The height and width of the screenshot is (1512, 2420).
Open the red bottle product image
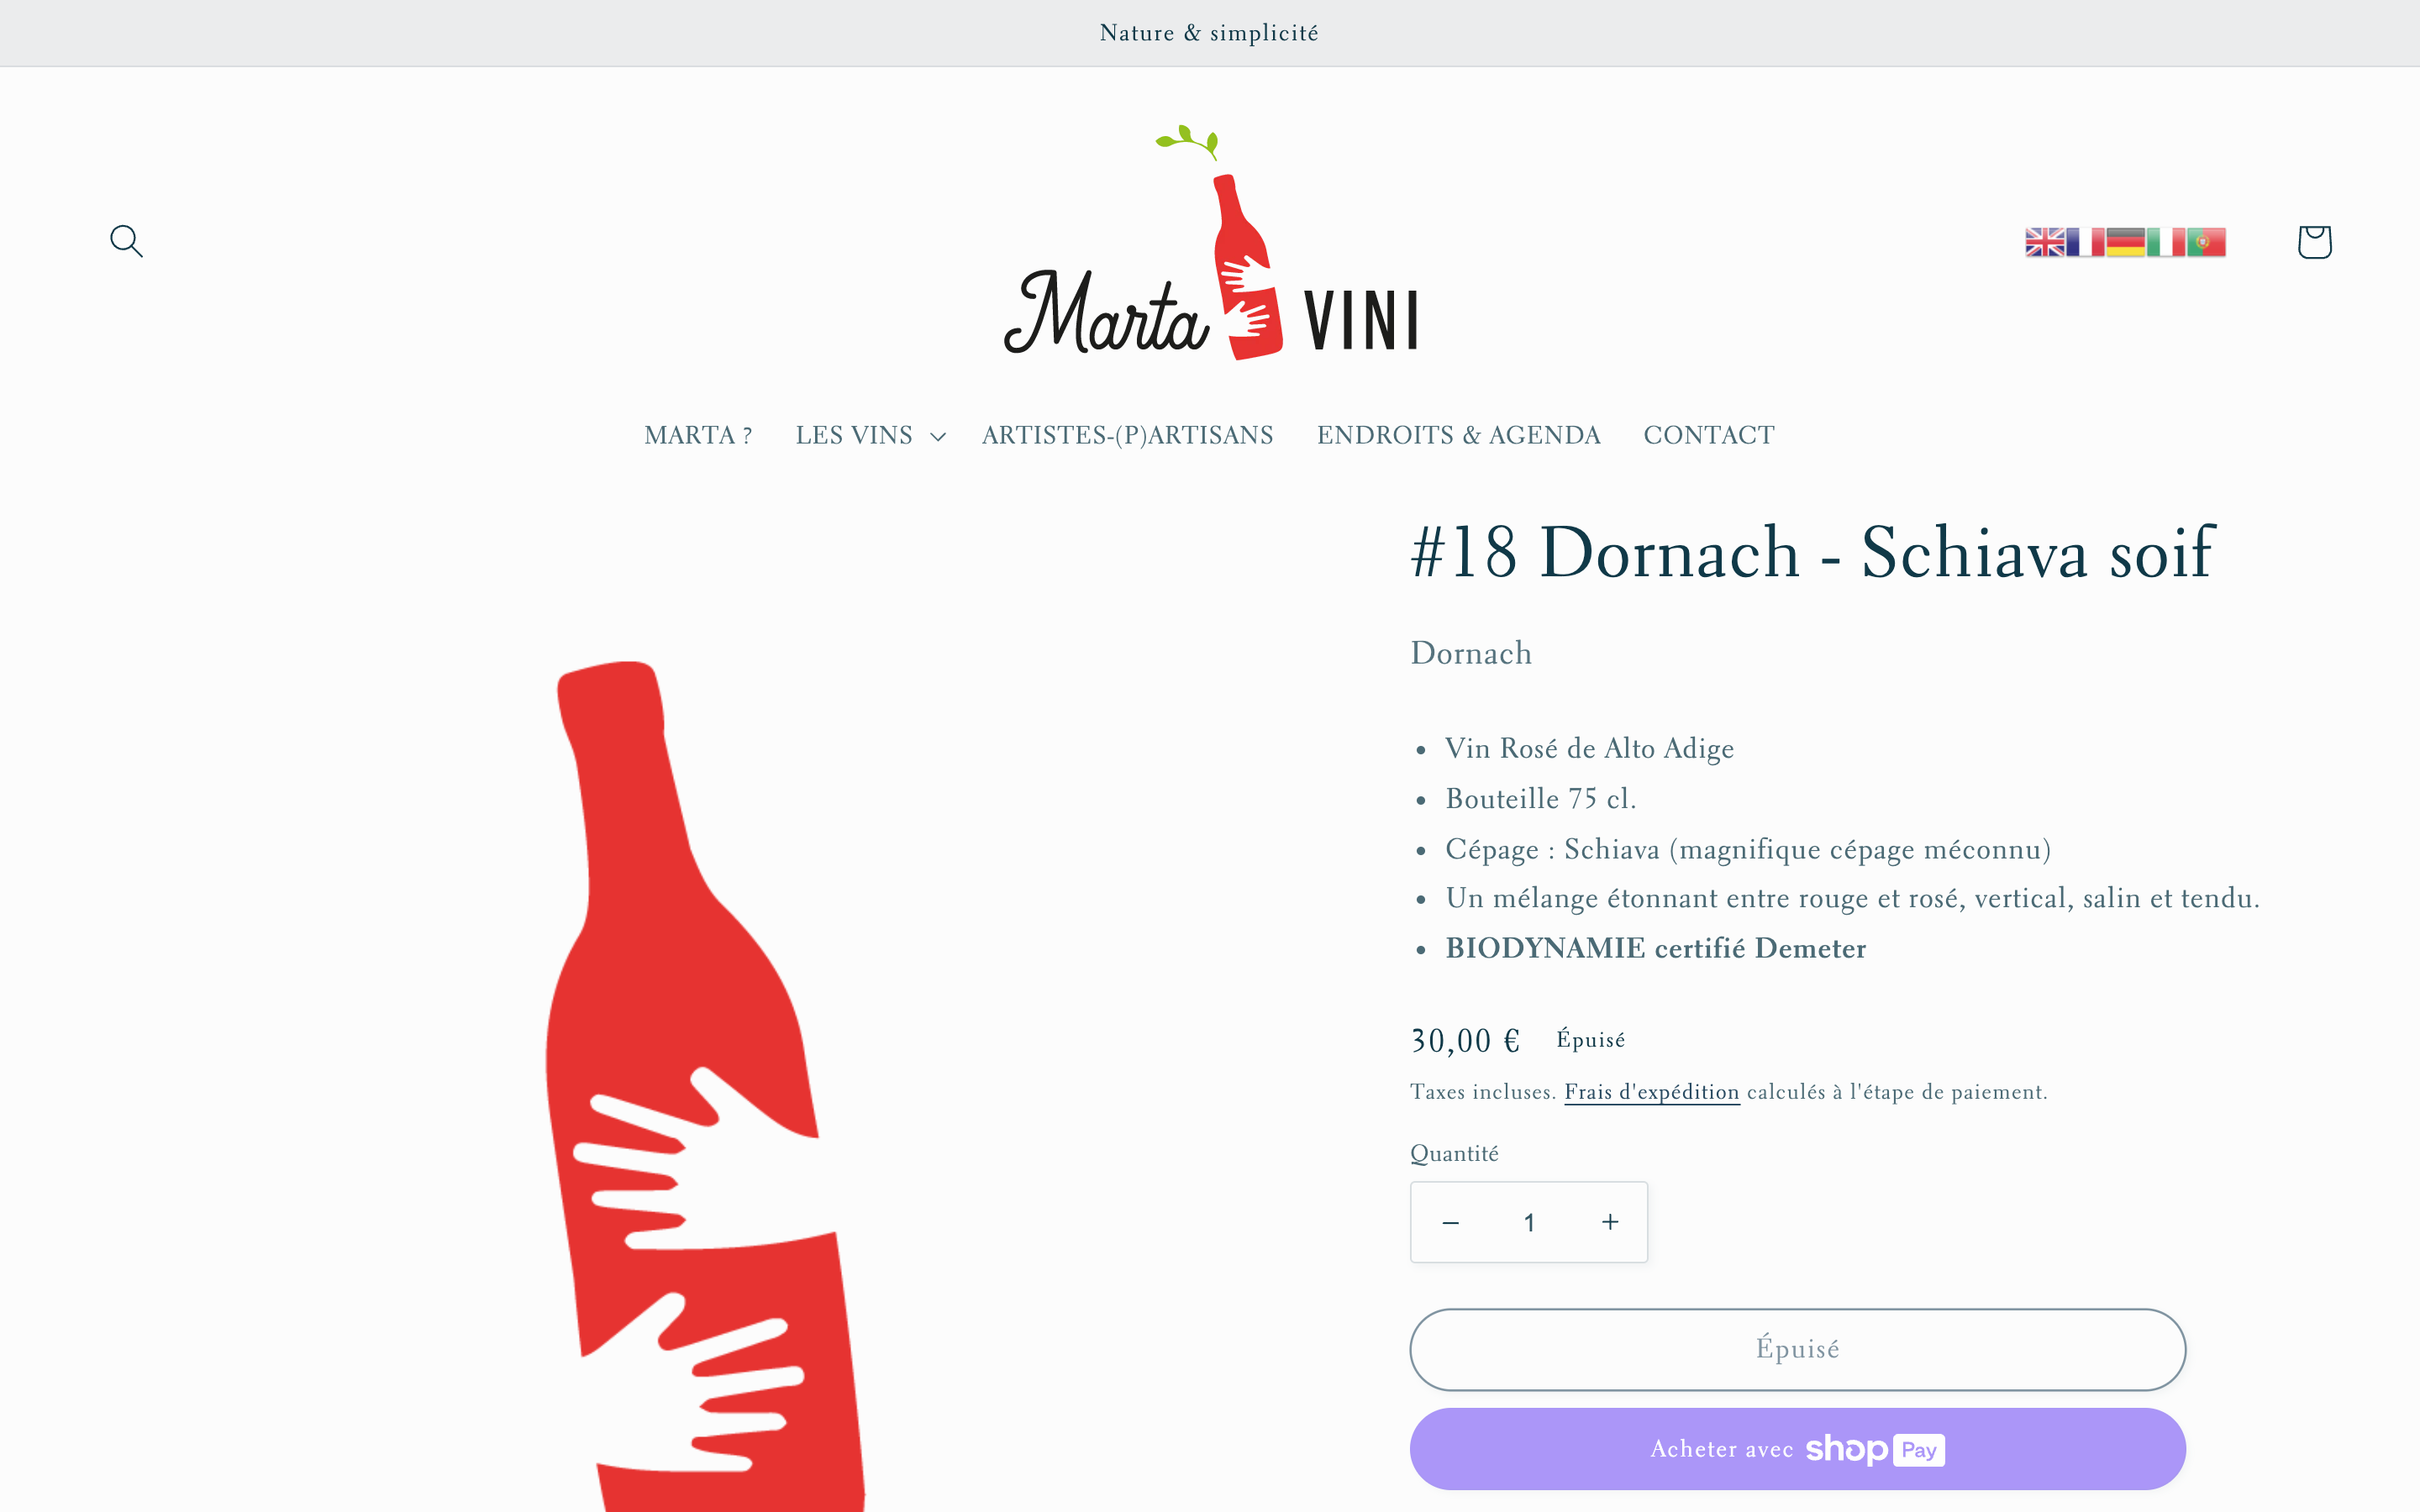point(705,1085)
